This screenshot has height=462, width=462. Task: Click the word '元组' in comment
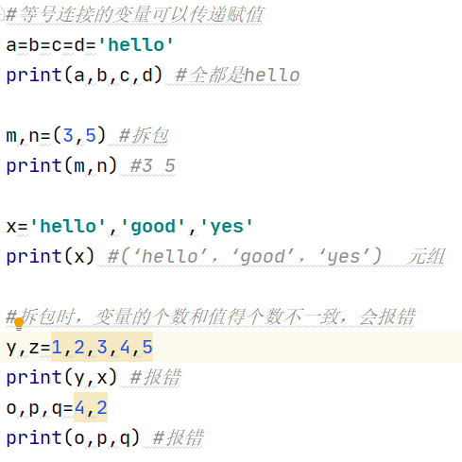[x=426, y=256]
